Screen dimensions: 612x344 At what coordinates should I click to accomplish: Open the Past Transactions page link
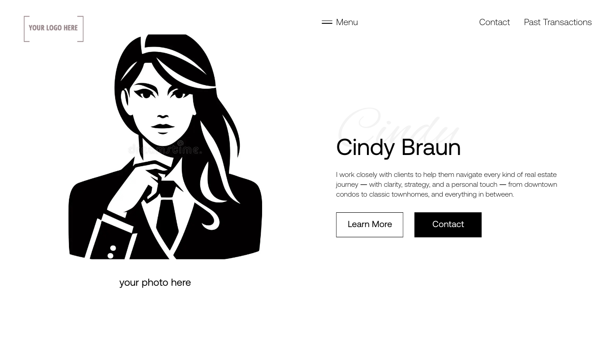tap(558, 22)
